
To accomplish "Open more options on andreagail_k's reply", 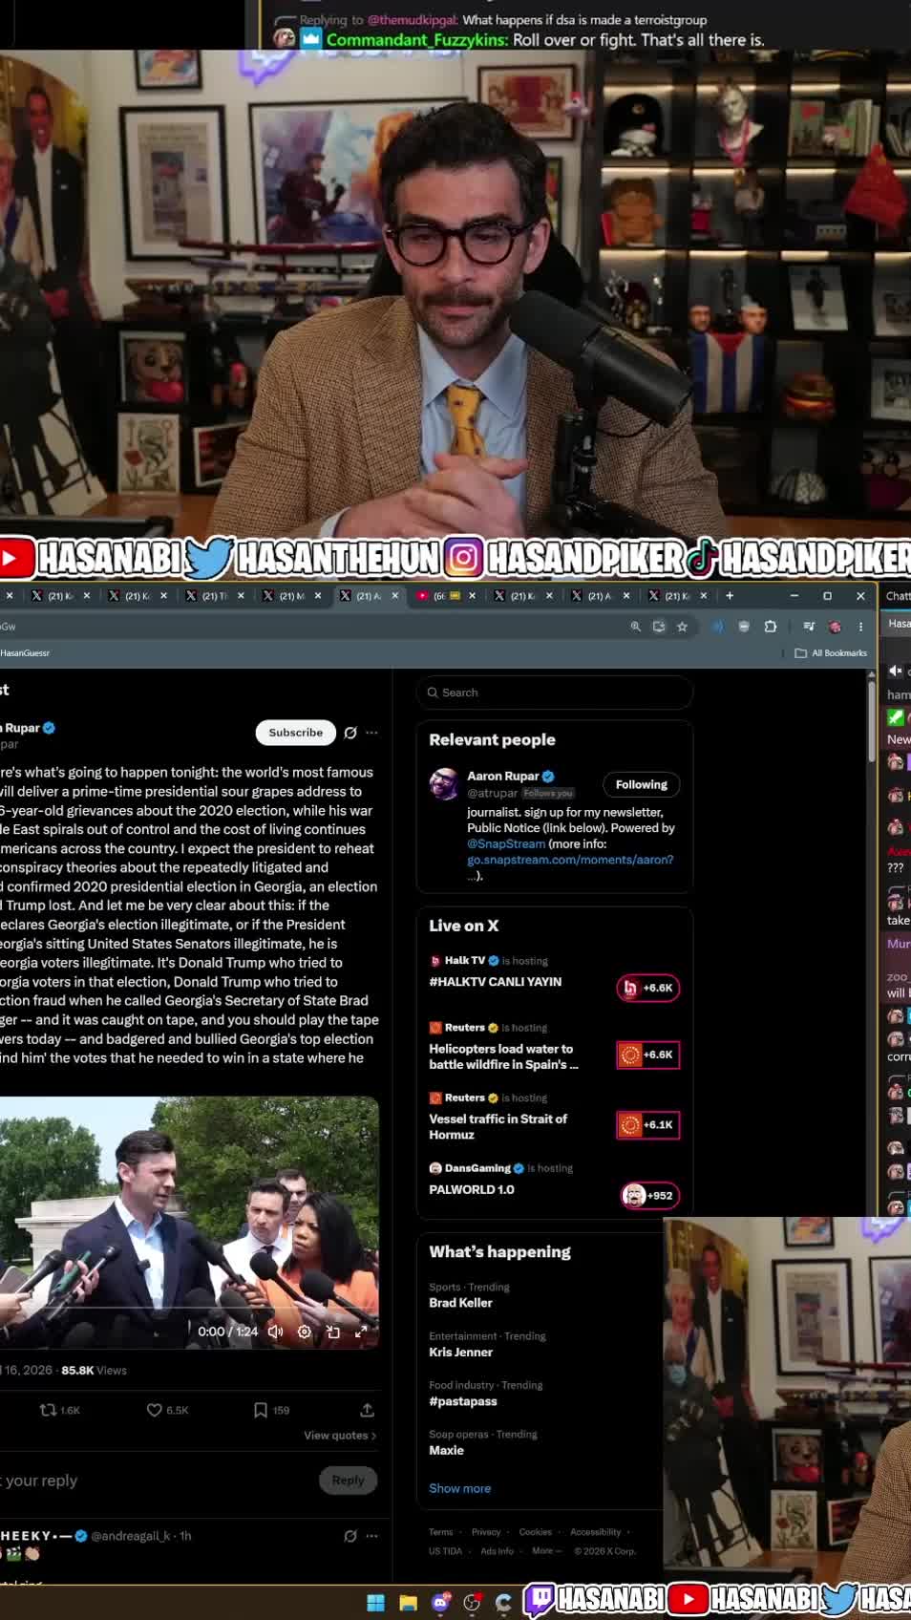I will [x=372, y=1536].
